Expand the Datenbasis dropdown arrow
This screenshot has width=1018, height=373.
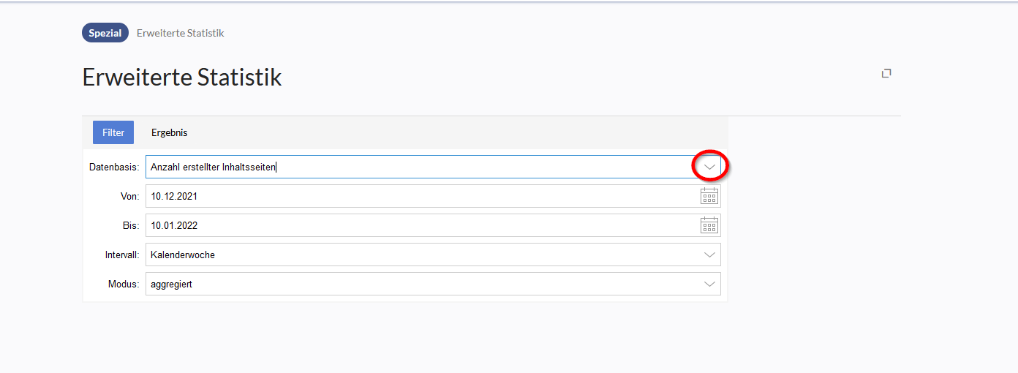point(709,167)
